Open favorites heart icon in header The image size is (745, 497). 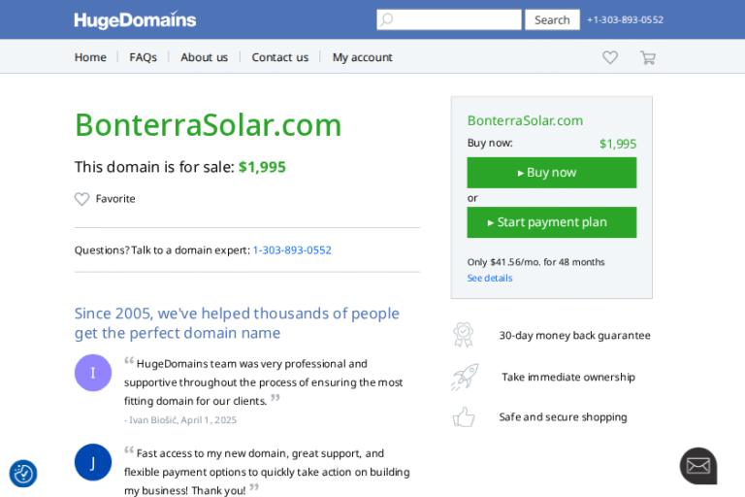click(610, 57)
